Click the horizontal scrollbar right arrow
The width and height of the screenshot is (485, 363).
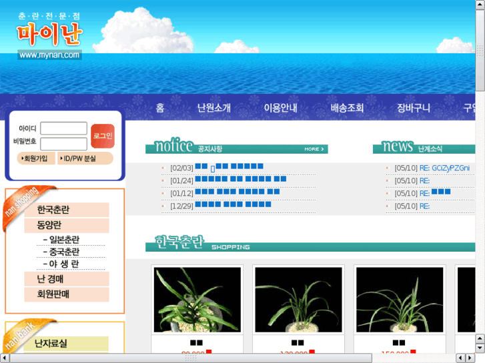coord(470,358)
